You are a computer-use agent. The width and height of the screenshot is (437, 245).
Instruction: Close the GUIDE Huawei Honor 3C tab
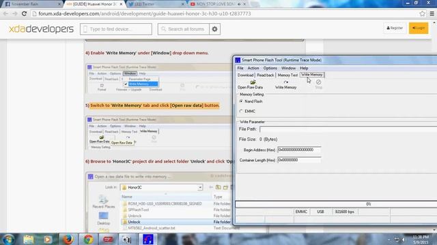pos(121,4)
